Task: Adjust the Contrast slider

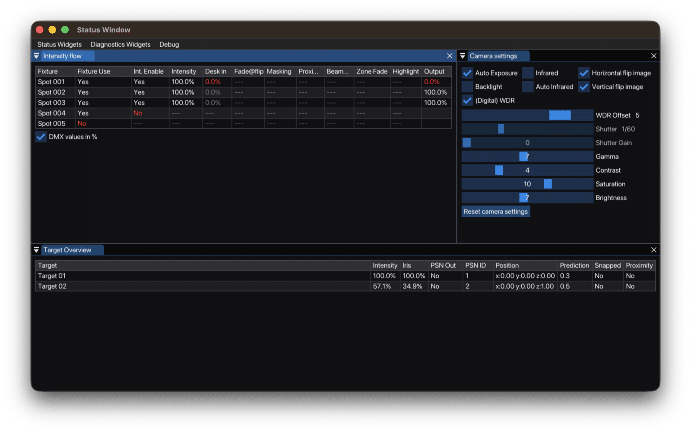Action: pos(527,170)
